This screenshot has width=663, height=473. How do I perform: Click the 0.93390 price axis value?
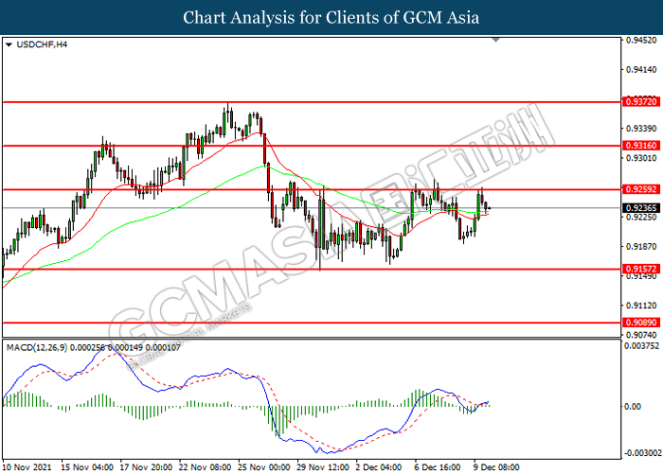point(641,129)
